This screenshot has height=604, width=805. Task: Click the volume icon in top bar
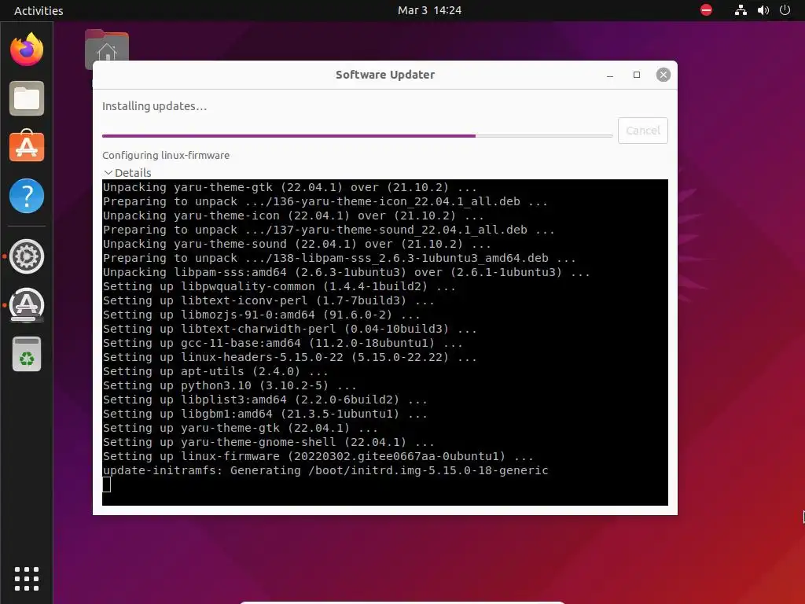pos(763,10)
